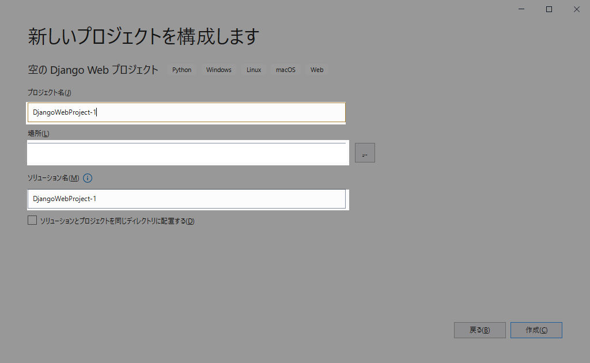Click into the ソリューション名 text field
Screen dimensions: 590x363
(186, 199)
